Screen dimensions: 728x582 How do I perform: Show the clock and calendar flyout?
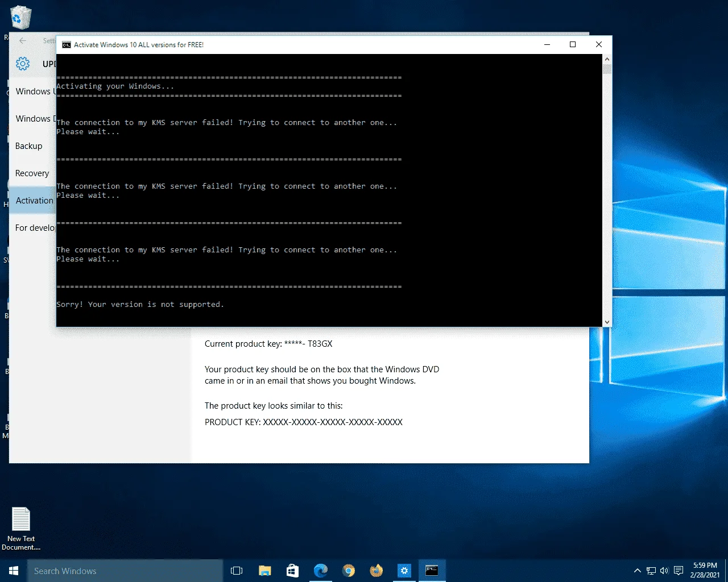pos(705,571)
